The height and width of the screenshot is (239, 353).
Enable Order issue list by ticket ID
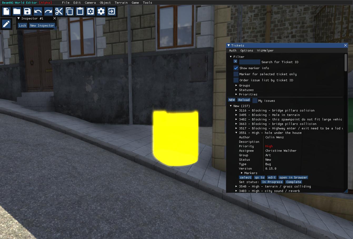coord(236,80)
